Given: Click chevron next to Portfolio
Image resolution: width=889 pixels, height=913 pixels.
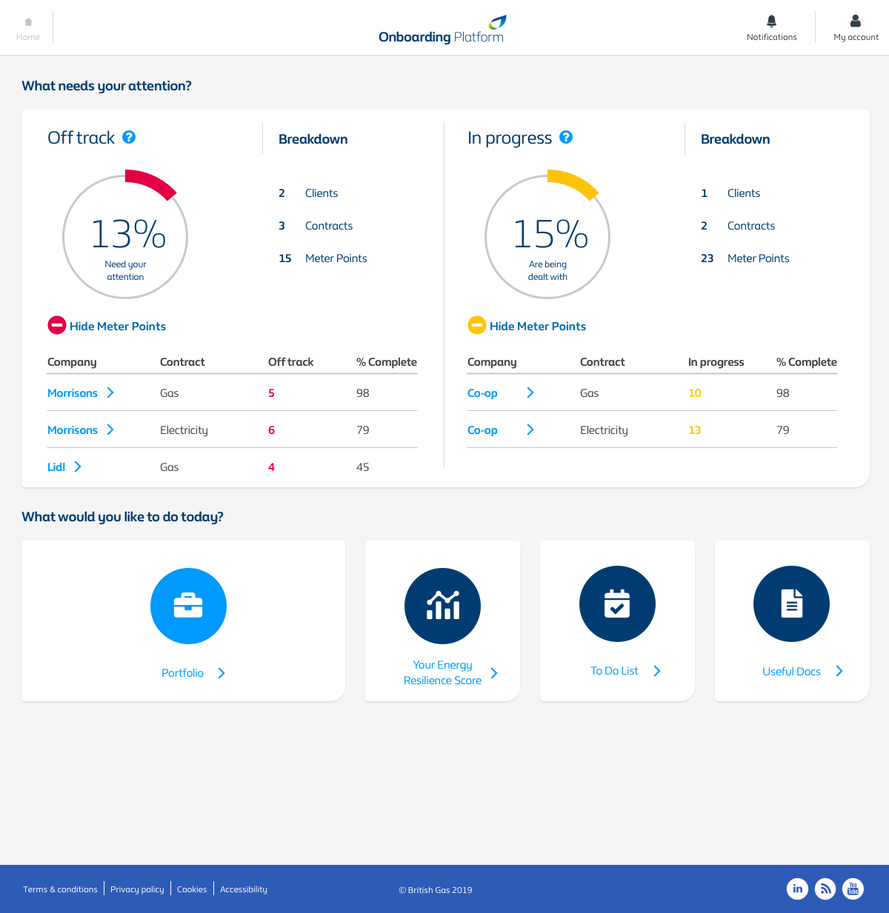Looking at the screenshot, I should point(222,673).
